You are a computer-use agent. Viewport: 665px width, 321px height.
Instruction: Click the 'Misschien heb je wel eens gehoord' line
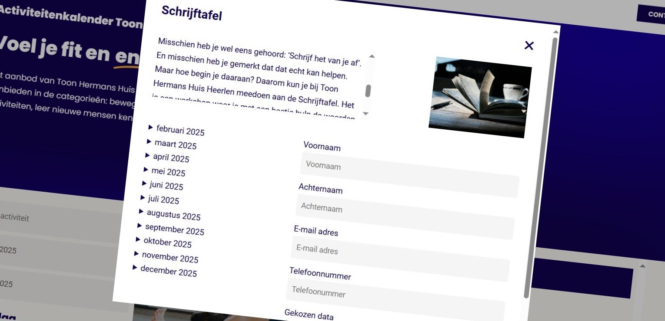[260, 51]
